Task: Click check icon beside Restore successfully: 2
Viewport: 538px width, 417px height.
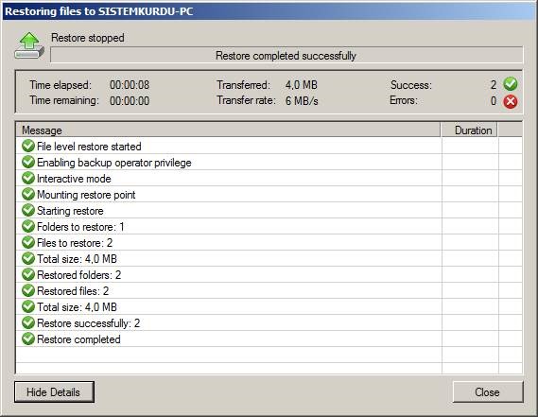Action: click(28, 323)
